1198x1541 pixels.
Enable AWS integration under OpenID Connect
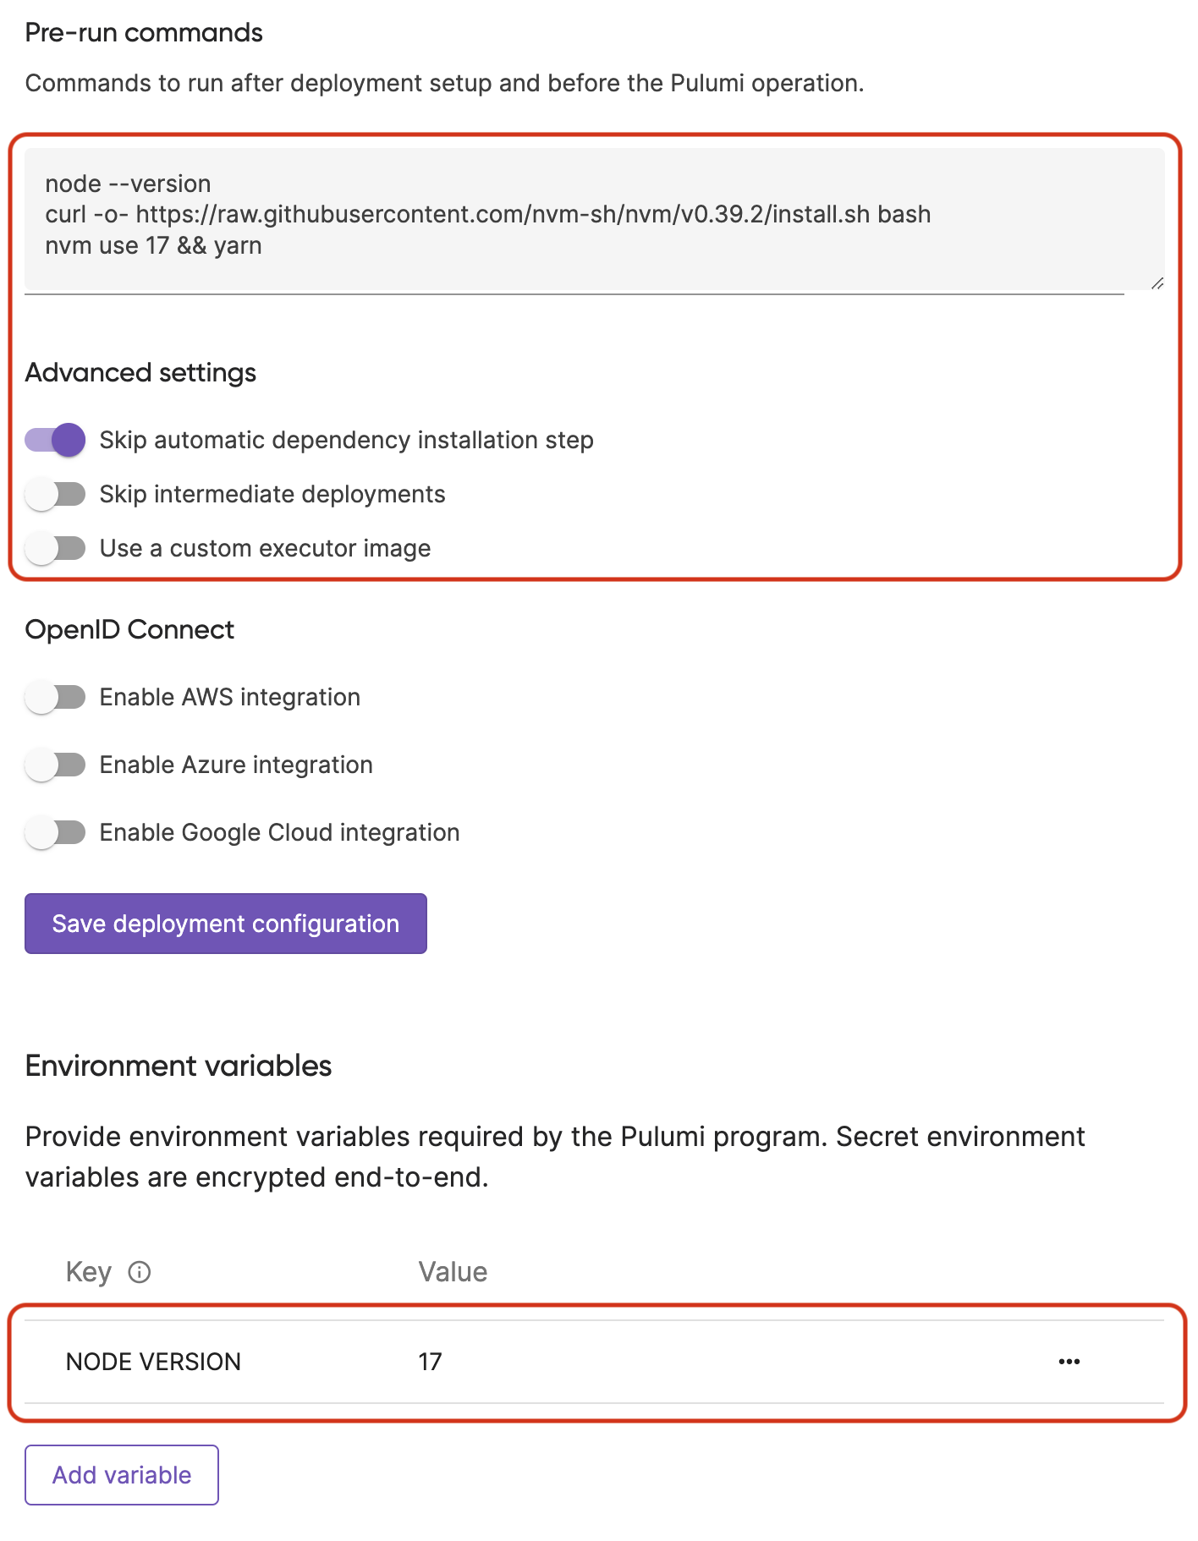tap(54, 697)
